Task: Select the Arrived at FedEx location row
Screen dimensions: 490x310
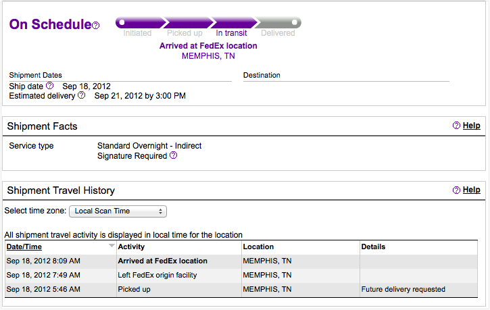Action: point(241,261)
